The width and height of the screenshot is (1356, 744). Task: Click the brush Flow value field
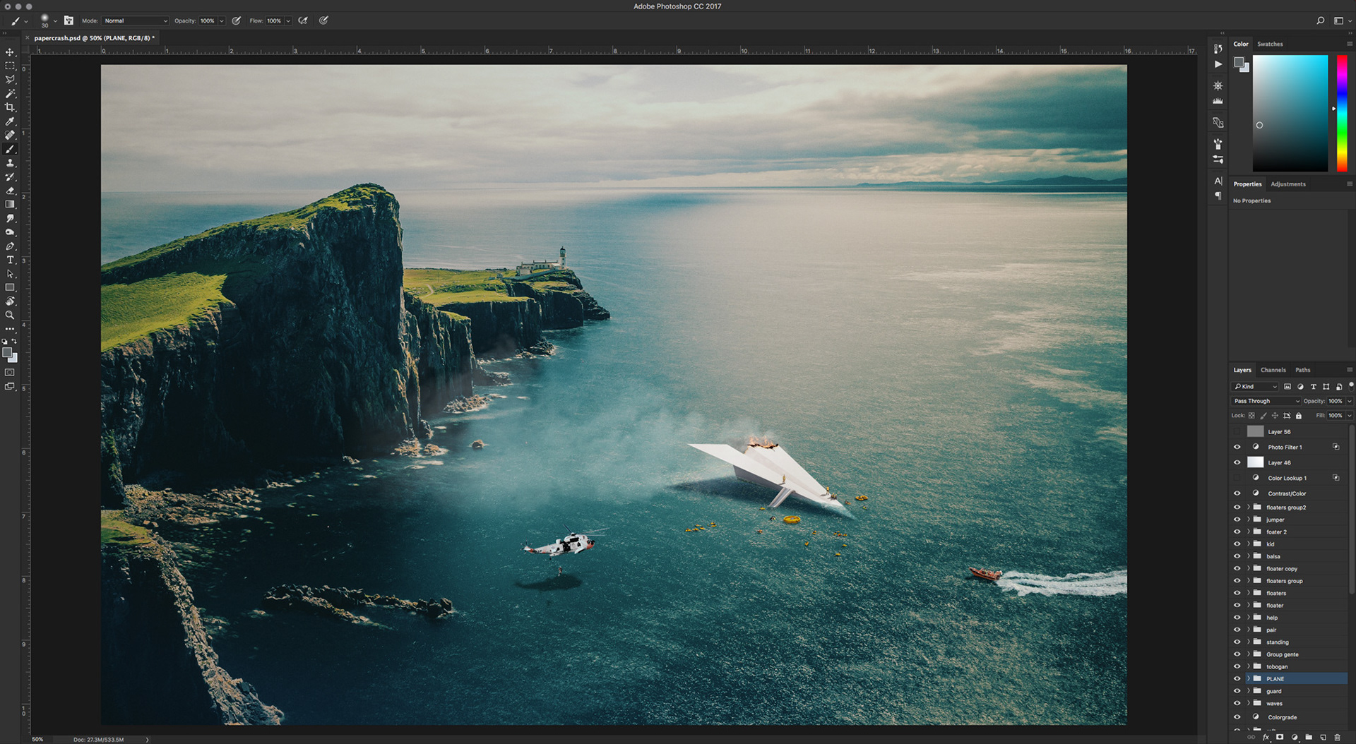(274, 20)
